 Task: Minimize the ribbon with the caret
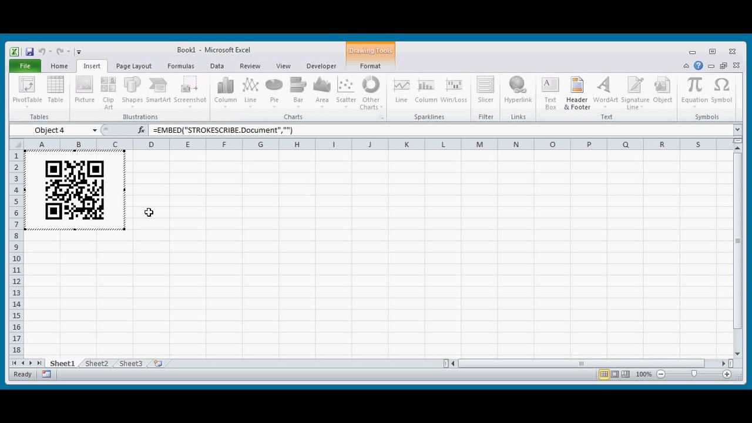[x=686, y=66]
